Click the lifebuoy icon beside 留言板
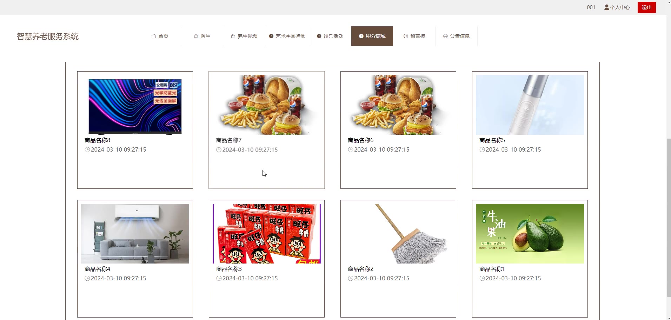The image size is (671, 320). coord(406,36)
